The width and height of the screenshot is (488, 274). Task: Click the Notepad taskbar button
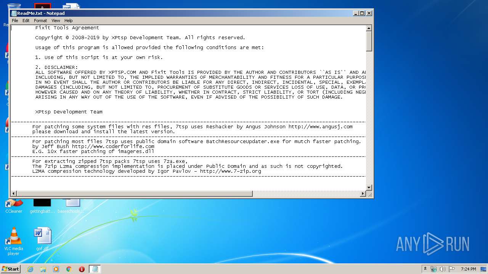point(95,269)
